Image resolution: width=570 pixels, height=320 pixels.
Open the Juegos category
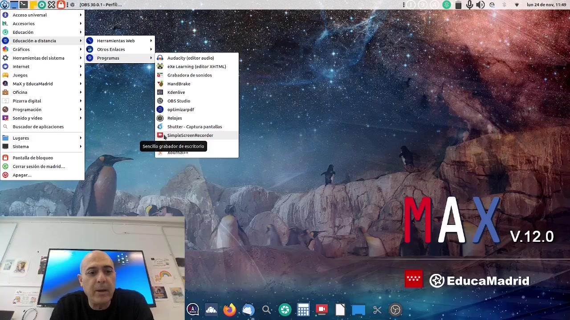(42, 75)
